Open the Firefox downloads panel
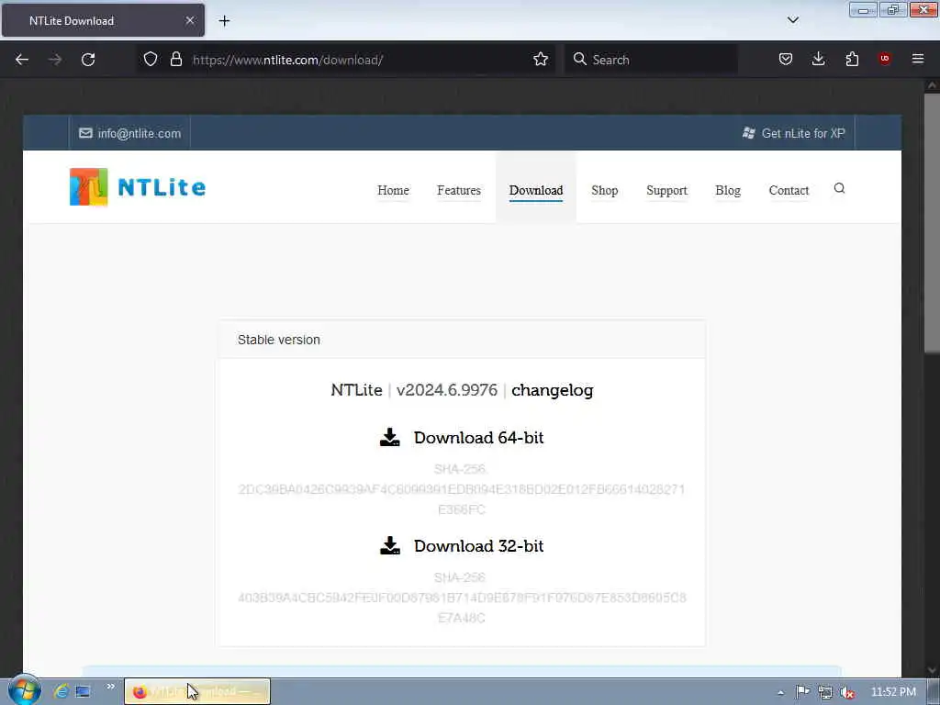Viewport: 940px width, 705px height. 818,59
